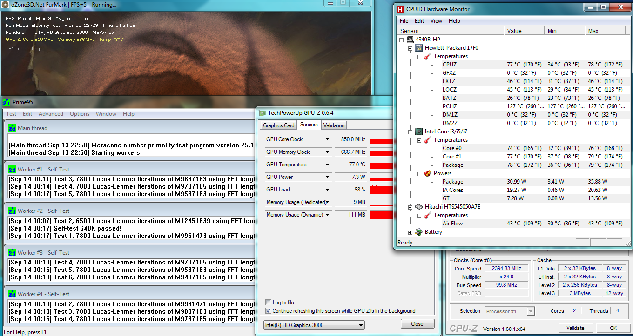Viewport: 633px width, 336px height.
Task: Open the GPU Temperature sensor dropdown
Action: pyautogui.click(x=328, y=165)
